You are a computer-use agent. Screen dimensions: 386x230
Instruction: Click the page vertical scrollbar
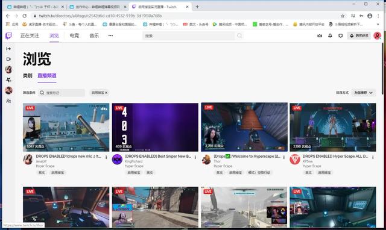click(382, 69)
